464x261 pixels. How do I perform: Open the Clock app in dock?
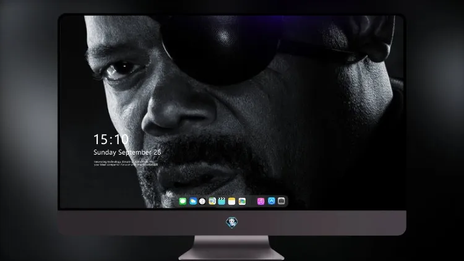click(202, 202)
